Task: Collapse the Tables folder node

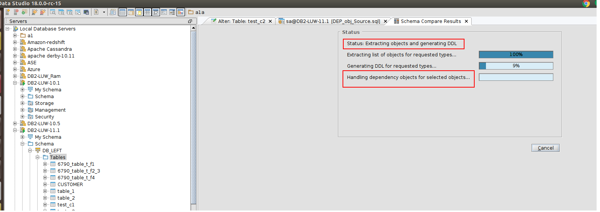Action: click(38, 157)
